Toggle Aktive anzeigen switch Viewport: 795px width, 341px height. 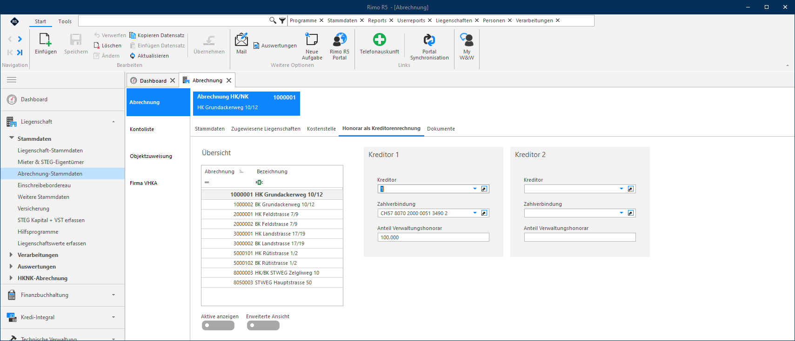coord(218,326)
